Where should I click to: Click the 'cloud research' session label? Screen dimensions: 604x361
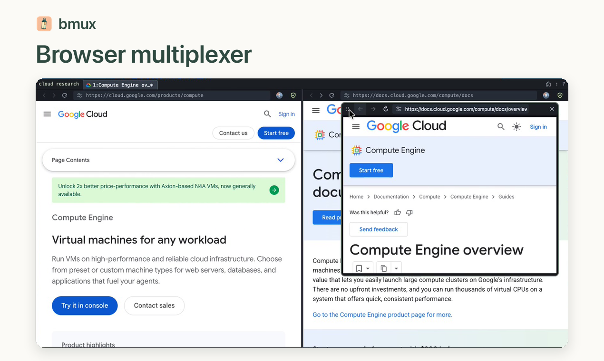click(59, 84)
